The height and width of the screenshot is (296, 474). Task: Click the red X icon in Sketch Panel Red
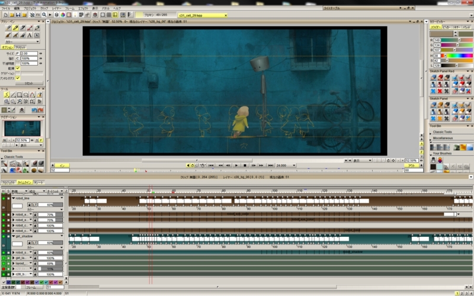[x=440, y=91]
